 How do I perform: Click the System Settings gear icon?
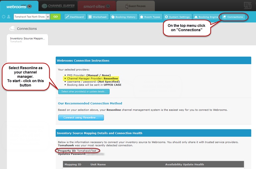(166, 17)
